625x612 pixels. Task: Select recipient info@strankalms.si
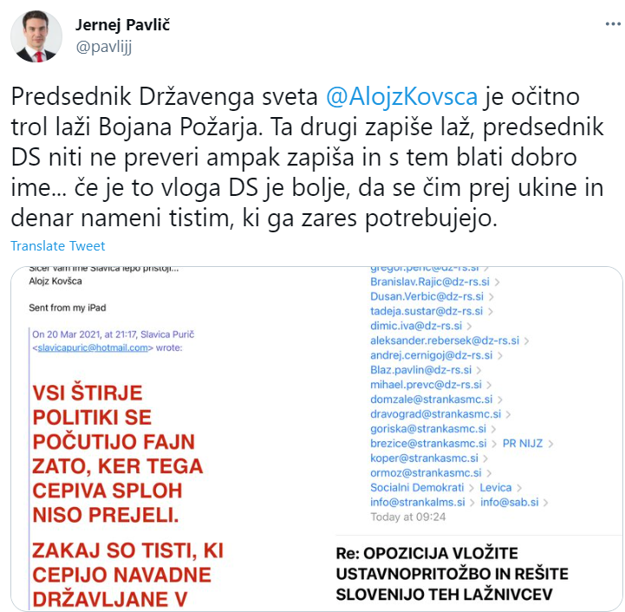[x=417, y=503]
